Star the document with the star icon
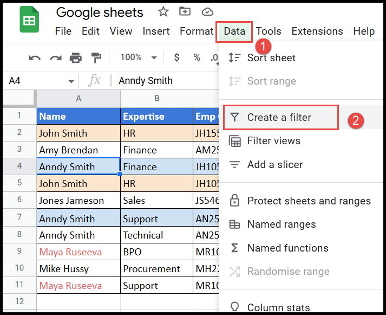 point(163,11)
